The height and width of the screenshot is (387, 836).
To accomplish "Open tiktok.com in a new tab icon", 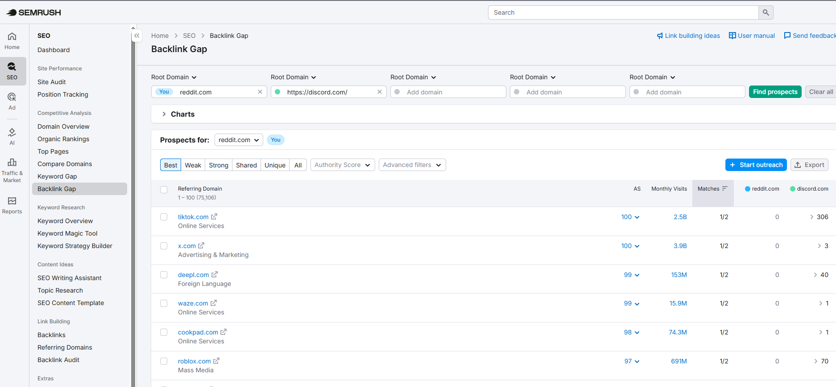I will coord(214,216).
